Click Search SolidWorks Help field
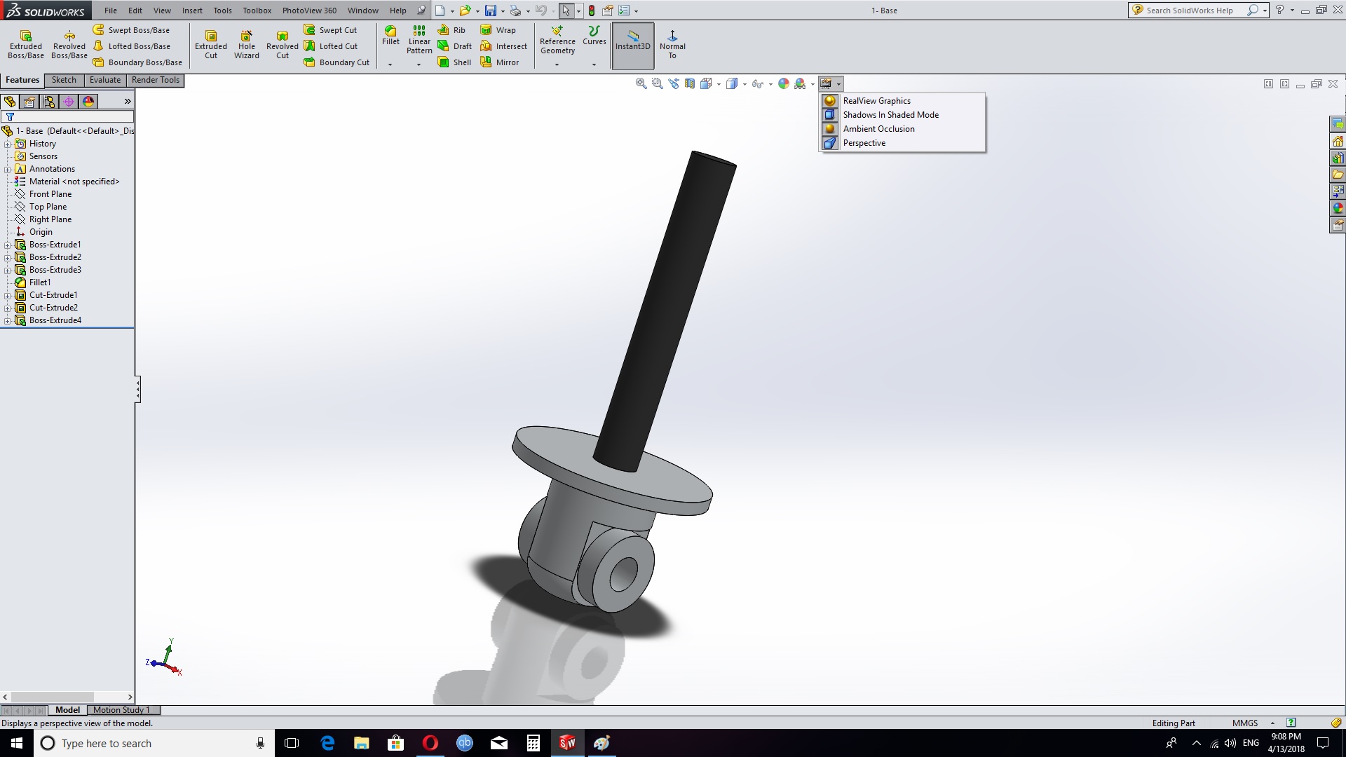 pyautogui.click(x=1192, y=11)
